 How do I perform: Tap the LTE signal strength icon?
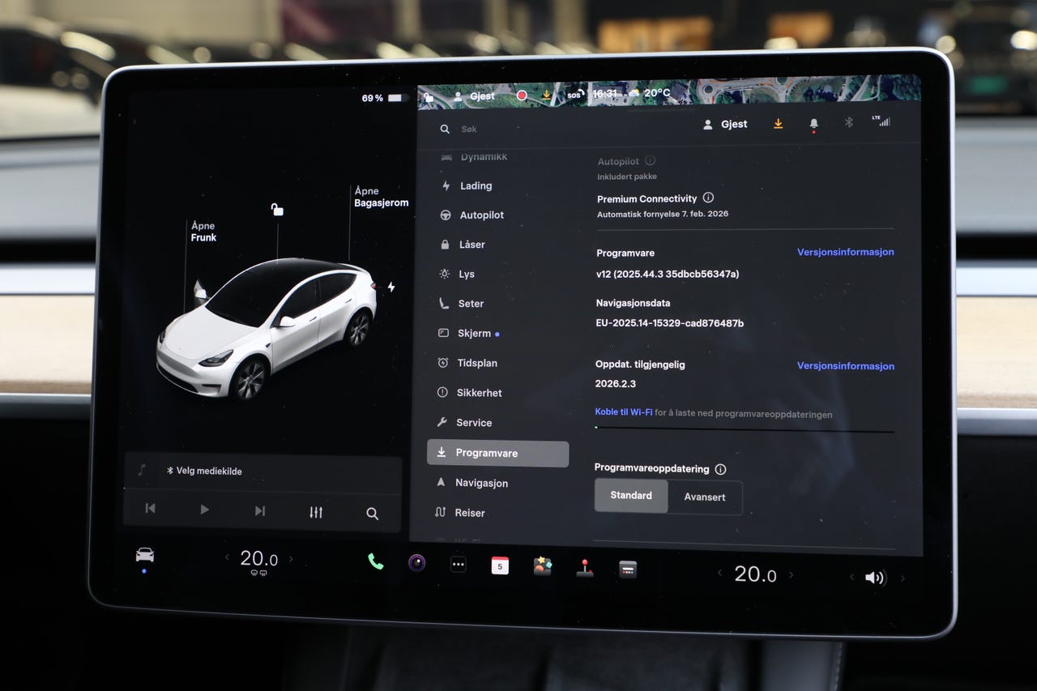pyautogui.click(x=881, y=121)
